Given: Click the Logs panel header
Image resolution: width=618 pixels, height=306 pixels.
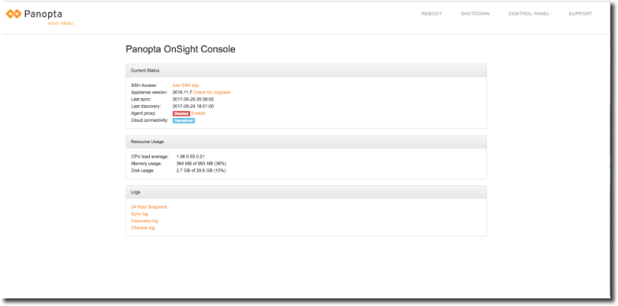Looking at the screenshot, I should [306, 192].
